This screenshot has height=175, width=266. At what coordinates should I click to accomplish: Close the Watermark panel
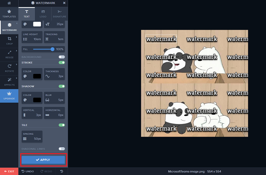pos(64,3)
